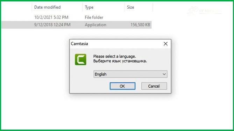Open the English language combo box
This screenshot has height=131, width=234.
130,74
